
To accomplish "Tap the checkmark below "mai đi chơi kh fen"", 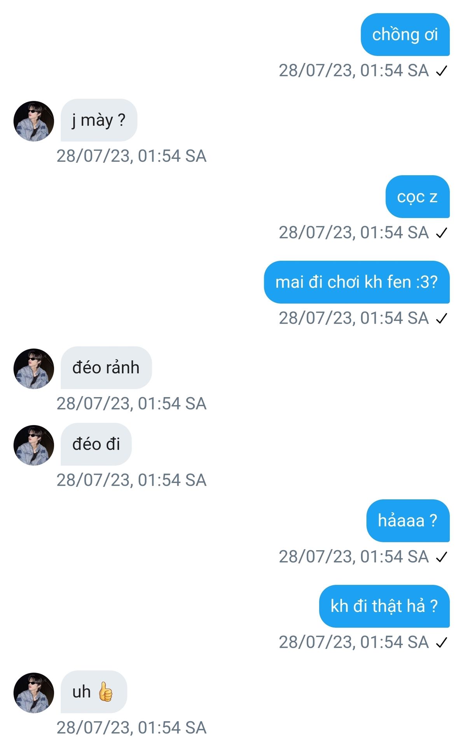I will click(442, 319).
